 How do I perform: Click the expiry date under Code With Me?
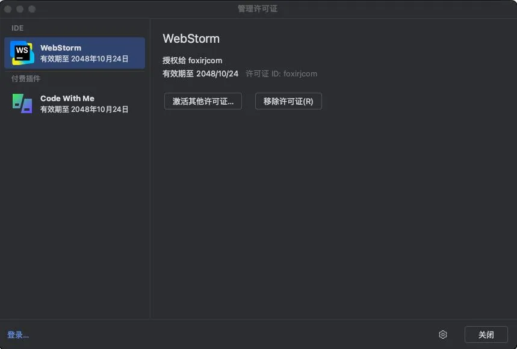84,110
